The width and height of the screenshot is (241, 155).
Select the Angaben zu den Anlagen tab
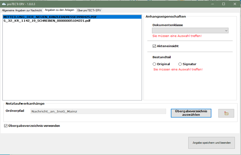(59, 10)
